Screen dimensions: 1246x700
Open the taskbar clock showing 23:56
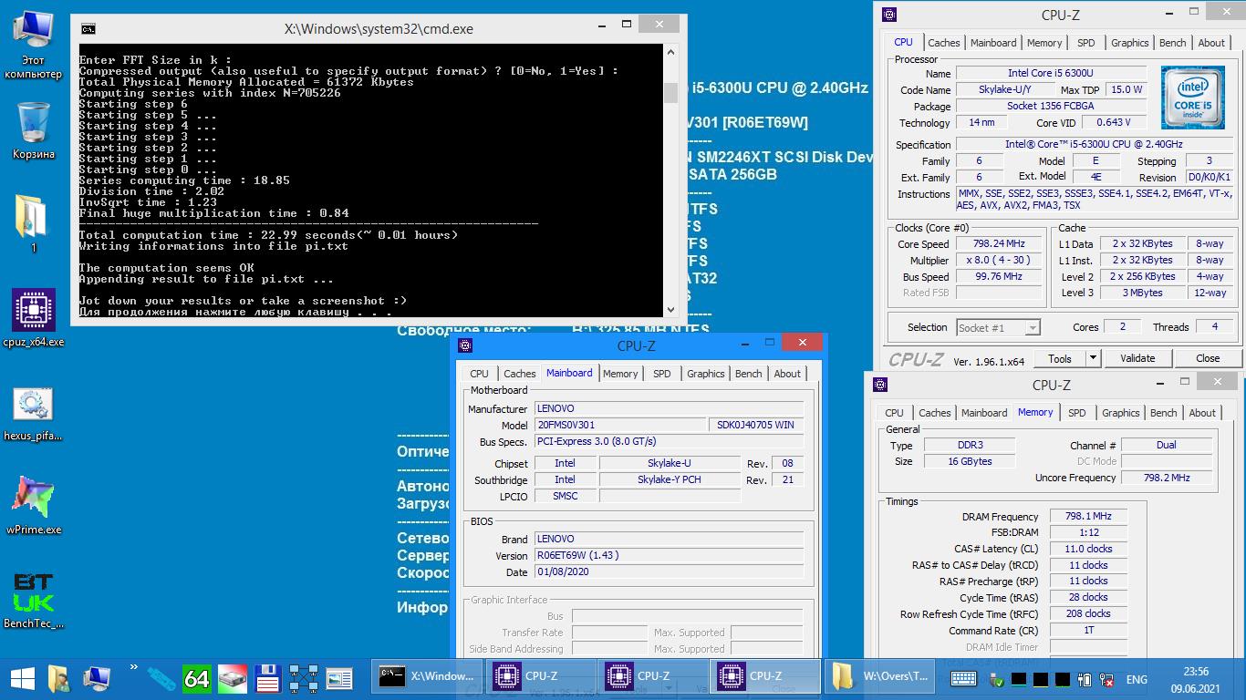1196,679
